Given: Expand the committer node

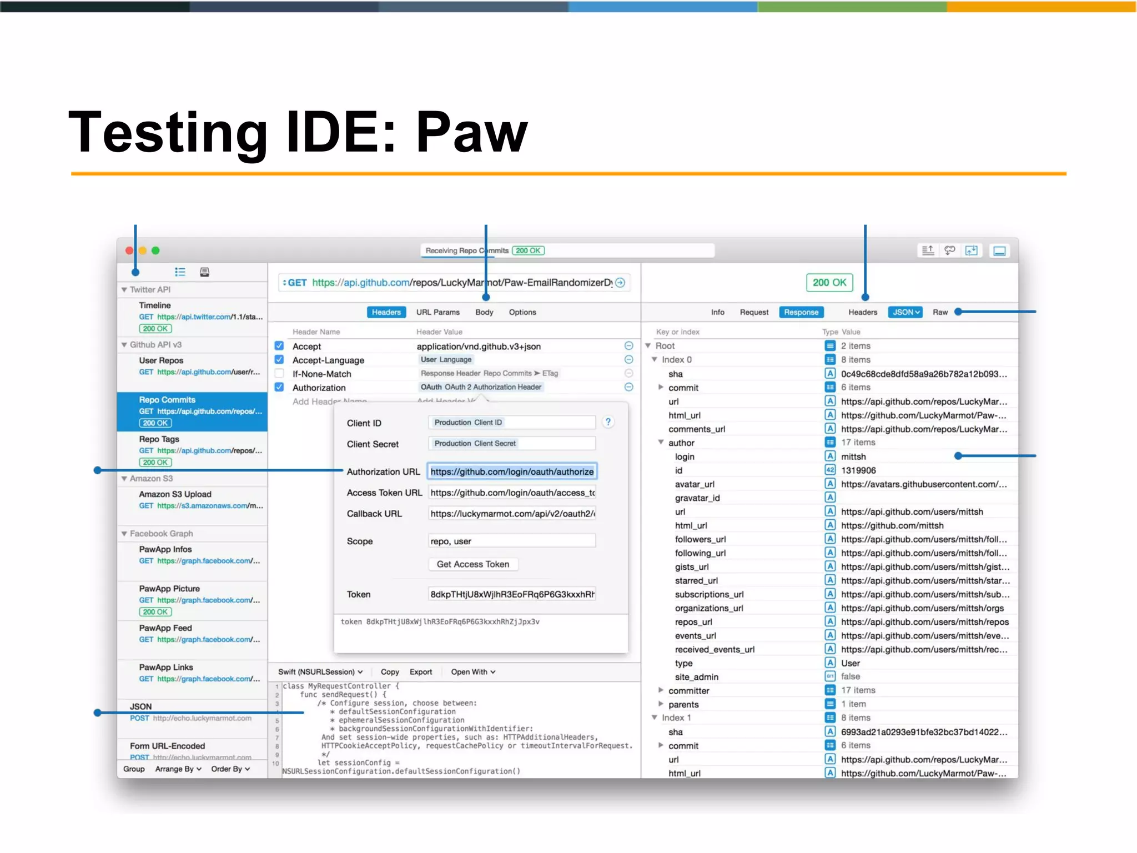Looking at the screenshot, I should tap(661, 690).
